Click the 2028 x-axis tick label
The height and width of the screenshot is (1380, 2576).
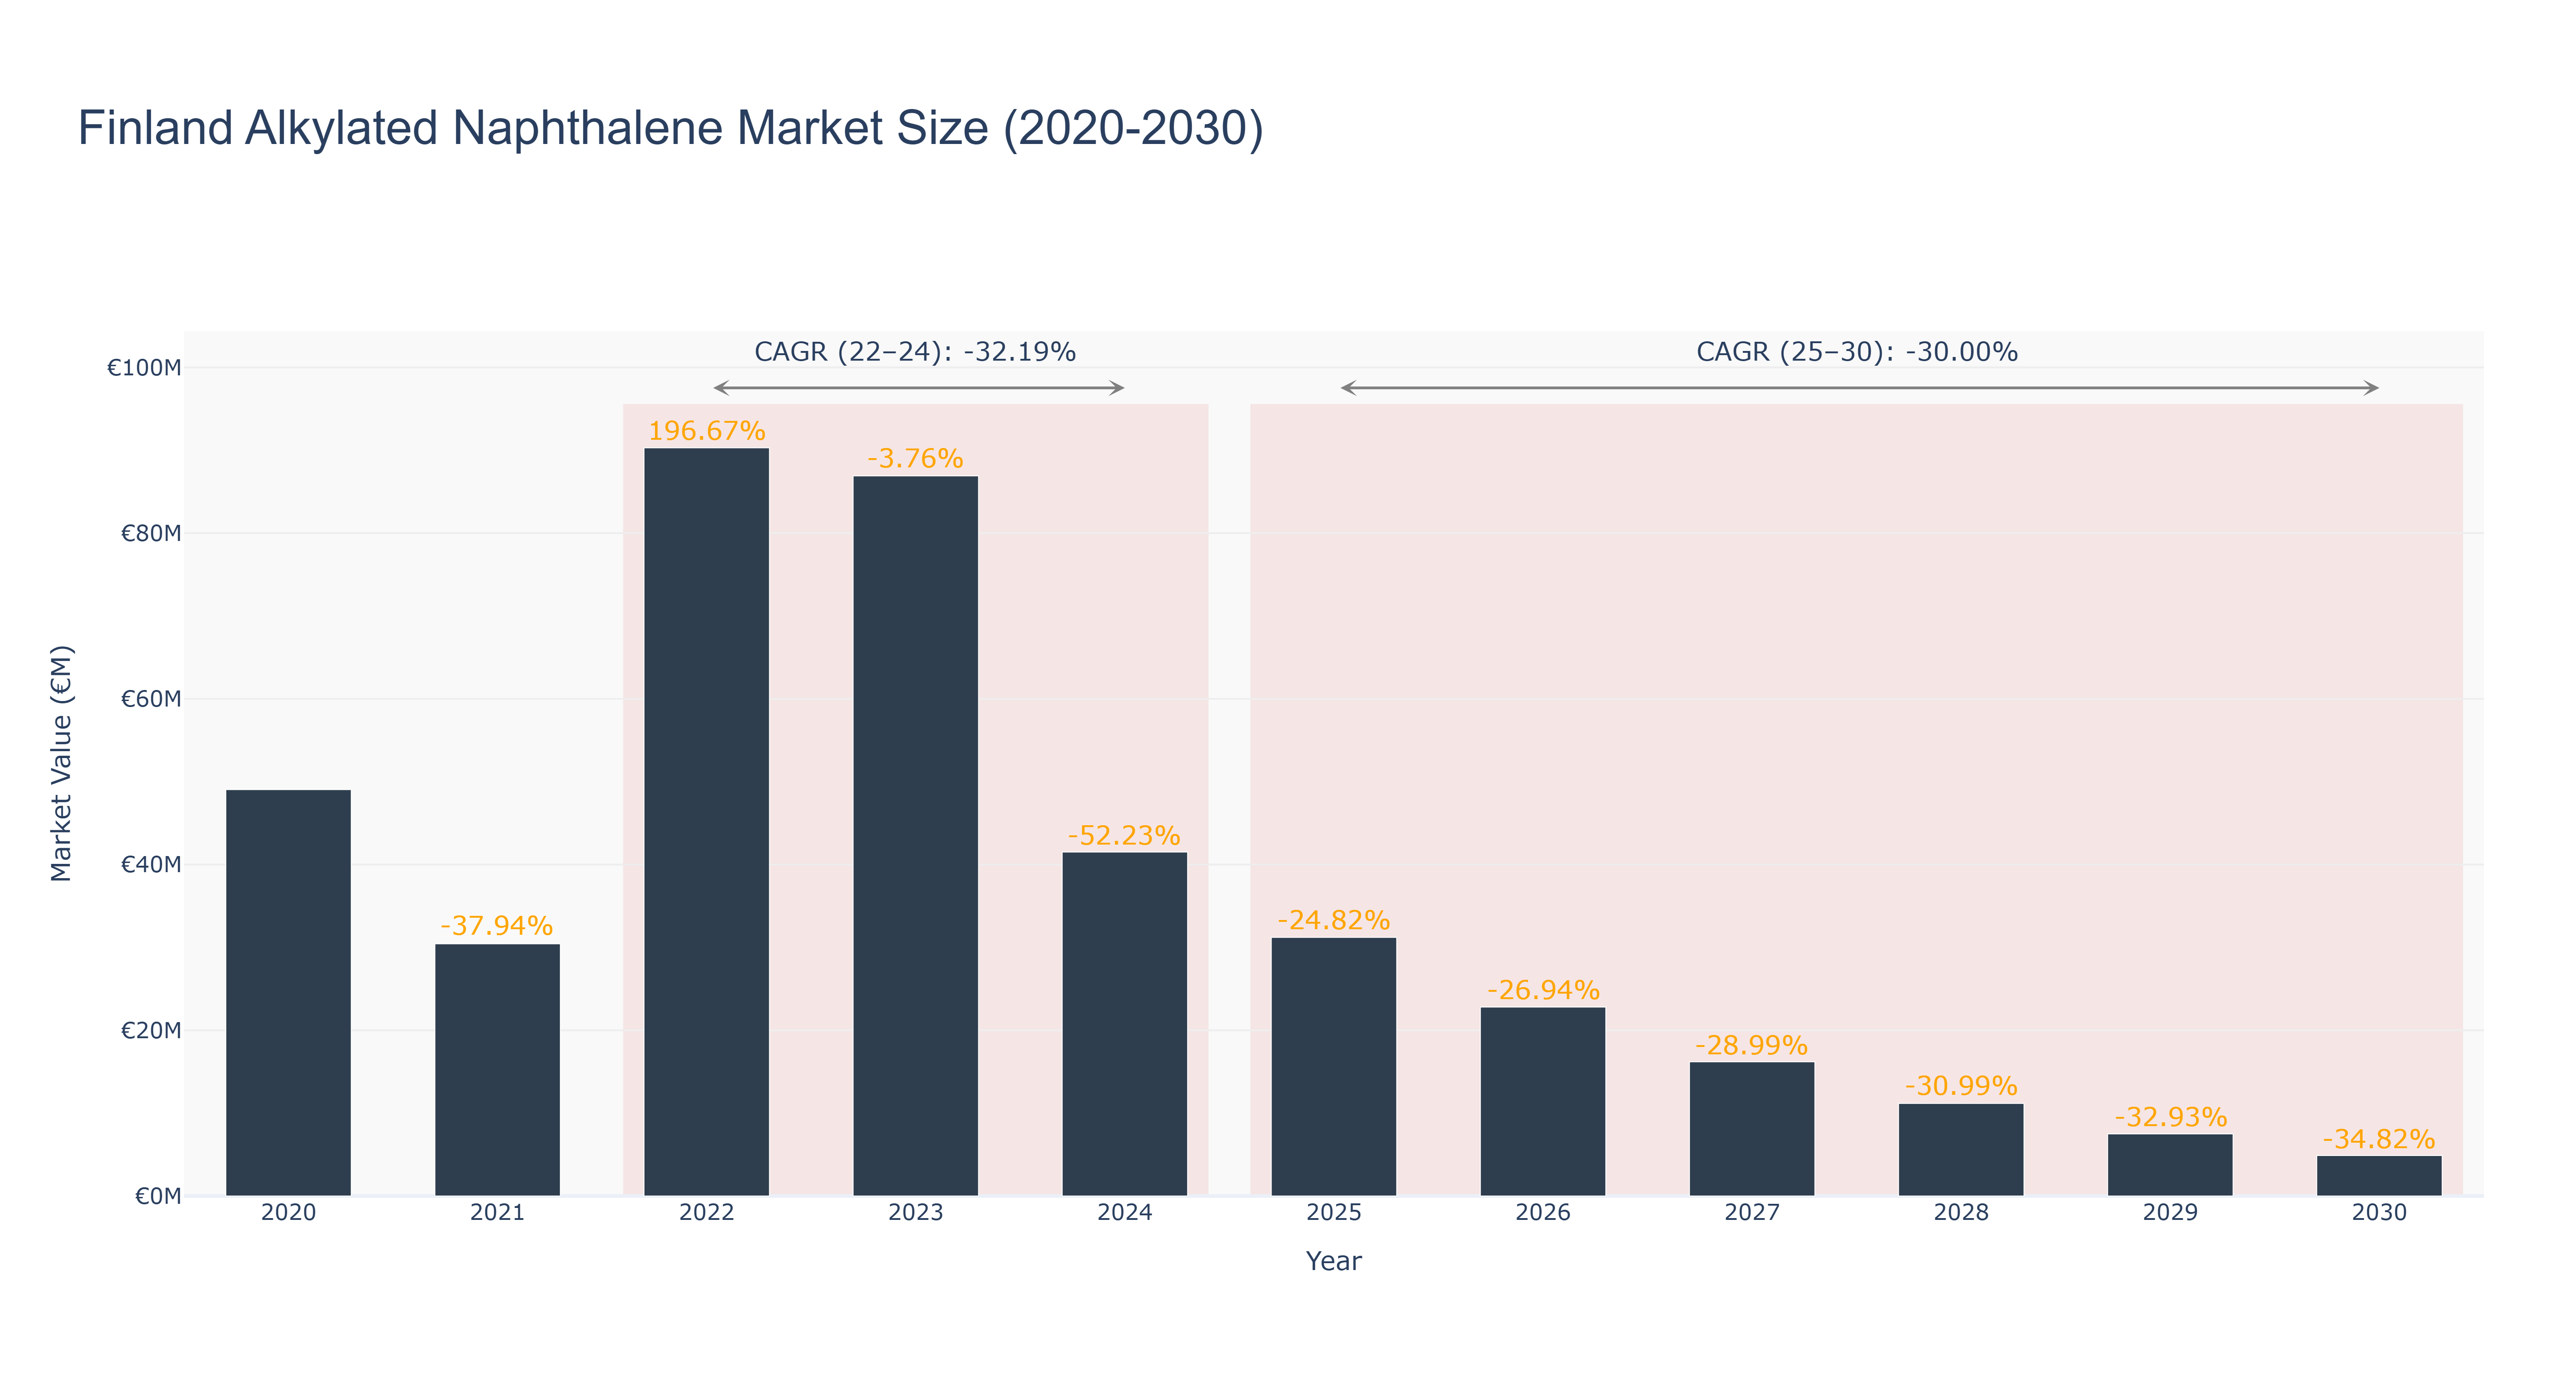click(1961, 1213)
